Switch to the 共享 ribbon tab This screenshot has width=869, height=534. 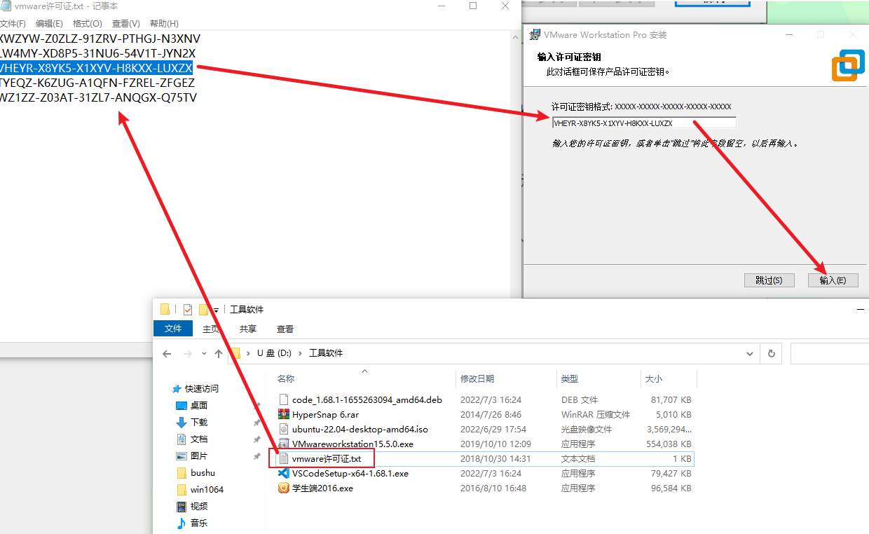tap(247, 329)
